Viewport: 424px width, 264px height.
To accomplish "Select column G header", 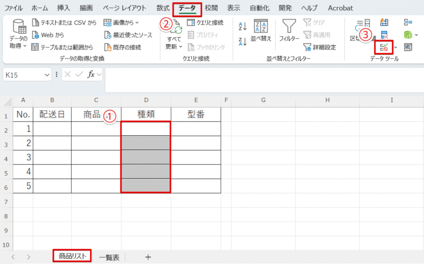I will click(264, 100).
